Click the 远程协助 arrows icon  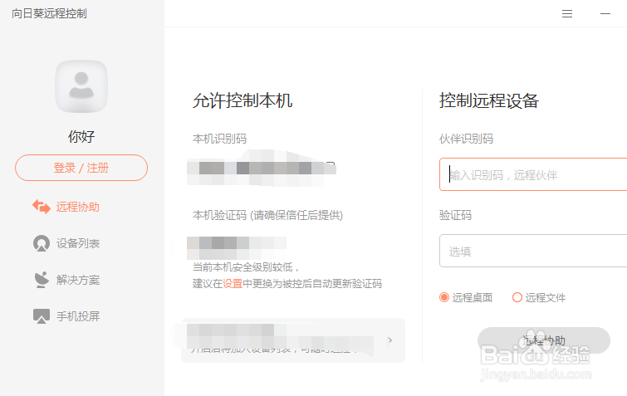point(42,207)
